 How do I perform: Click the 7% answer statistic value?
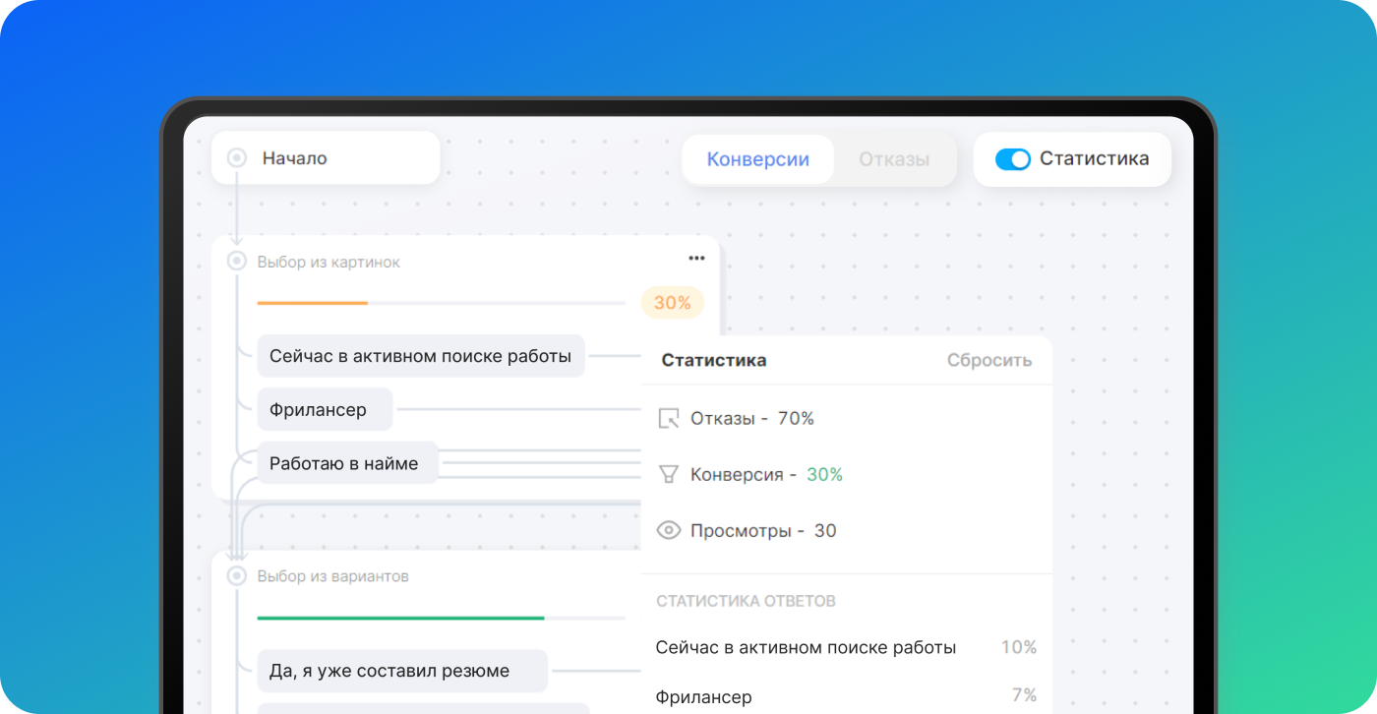(x=1024, y=695)
